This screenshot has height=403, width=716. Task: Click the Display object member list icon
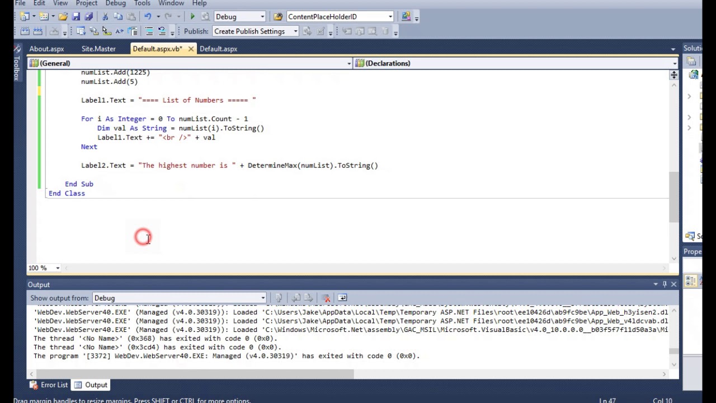point(81,31)
